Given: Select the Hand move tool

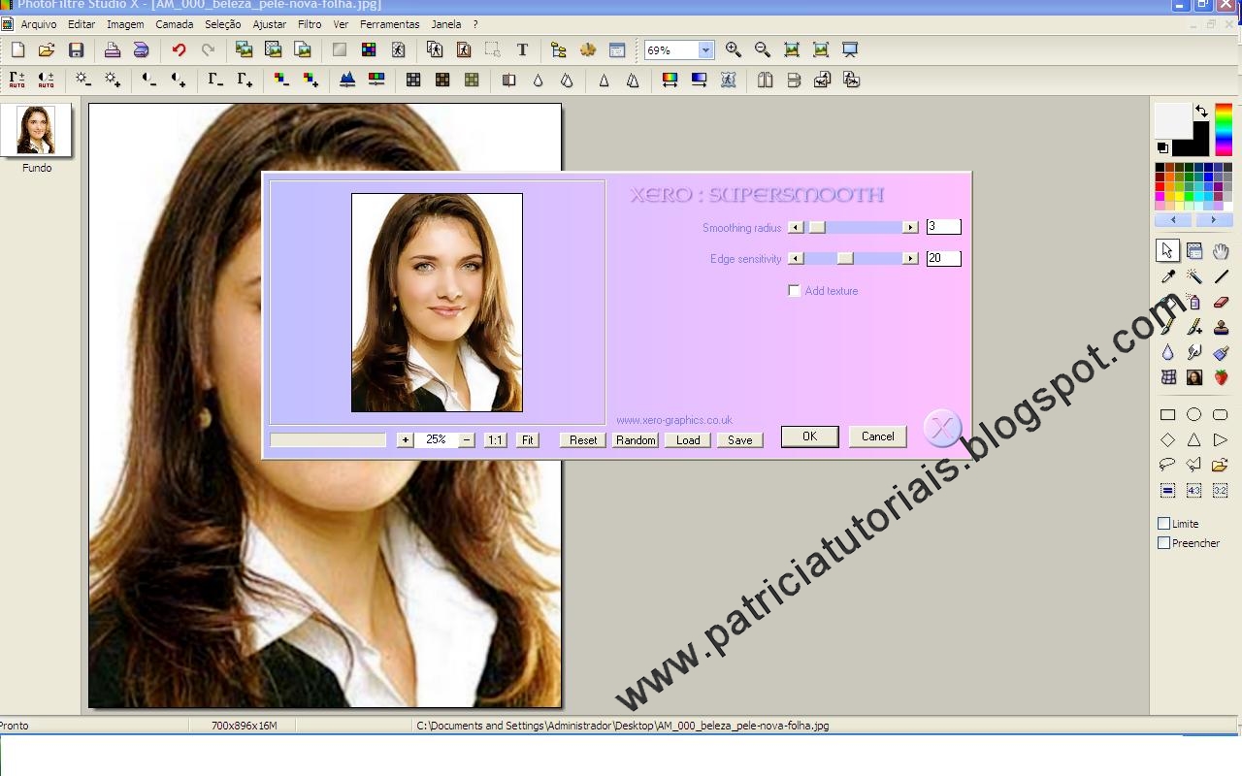Looking at the screenshot, I should [x=1221, y=251].
